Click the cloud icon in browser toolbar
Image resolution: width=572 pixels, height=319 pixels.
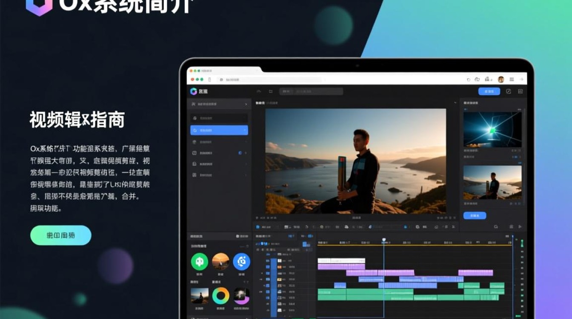(477, 80)
